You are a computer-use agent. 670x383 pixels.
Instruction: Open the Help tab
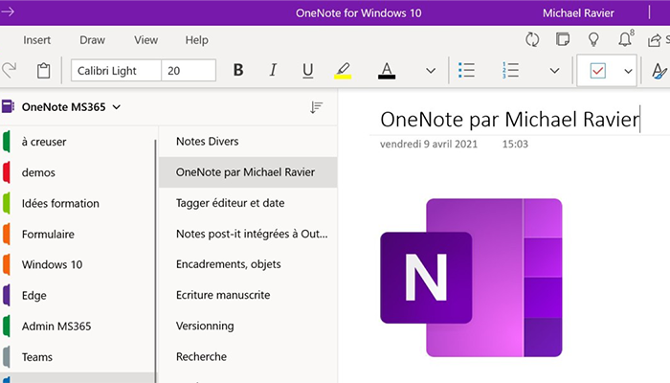pyautogui.click(x=196, y=40)
